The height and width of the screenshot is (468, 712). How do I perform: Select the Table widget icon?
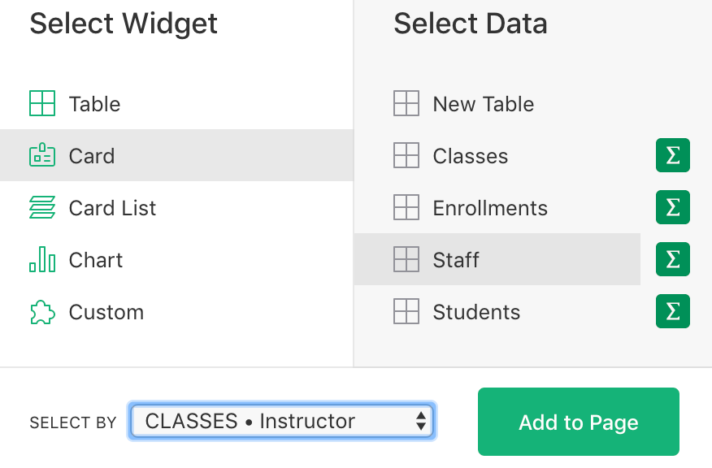[42, 103]
